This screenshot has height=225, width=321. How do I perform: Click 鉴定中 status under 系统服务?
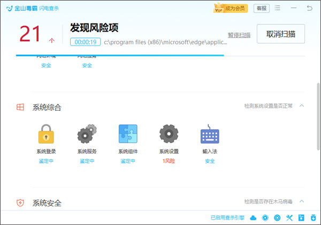pos(87,161)
